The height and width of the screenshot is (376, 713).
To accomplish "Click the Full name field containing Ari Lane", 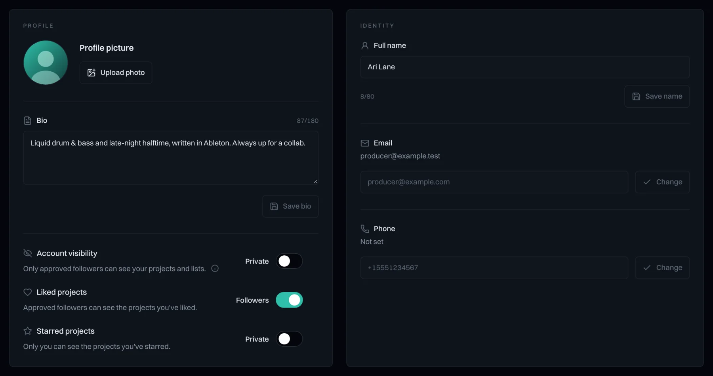I will tap(525, 67).
